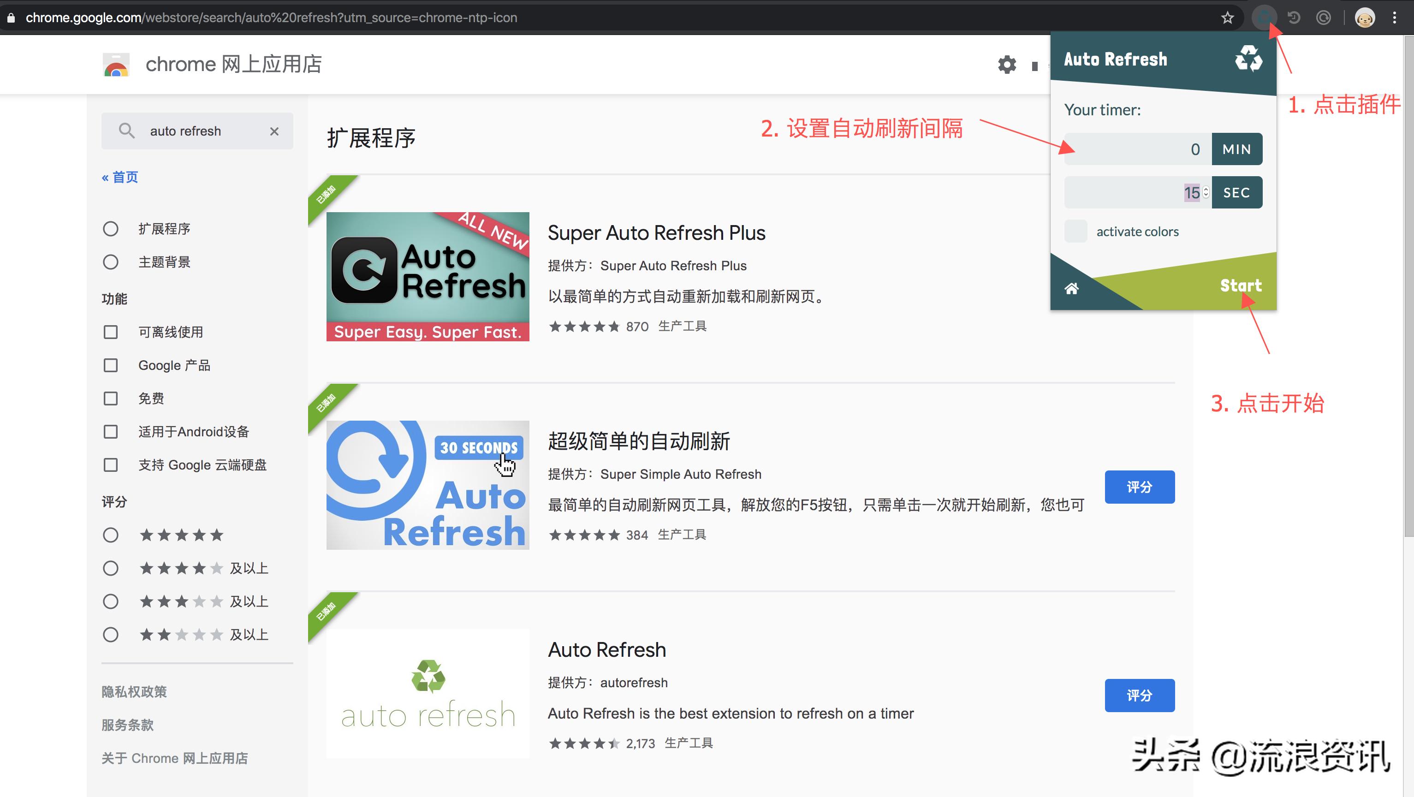Open the Chrome Web Store settings gear
Viewport: 1414px width, 797px height.
1006,64
